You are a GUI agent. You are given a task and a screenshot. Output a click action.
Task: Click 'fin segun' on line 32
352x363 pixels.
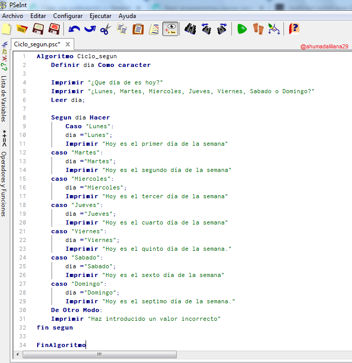55,328
